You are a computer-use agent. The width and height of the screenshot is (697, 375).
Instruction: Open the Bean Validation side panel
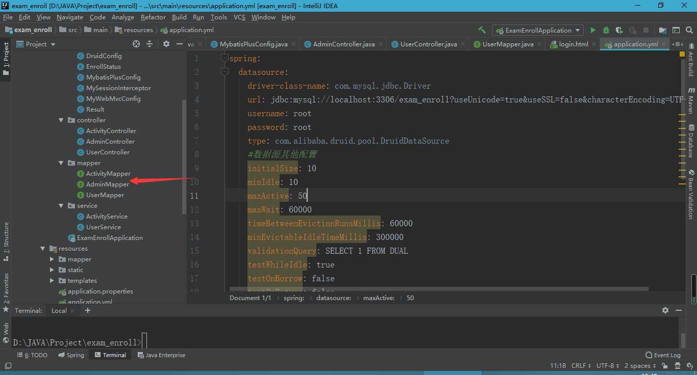click(691, 194)
